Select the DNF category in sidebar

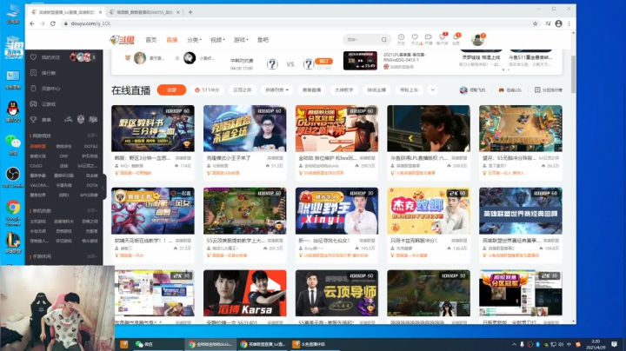click(63, 156)
